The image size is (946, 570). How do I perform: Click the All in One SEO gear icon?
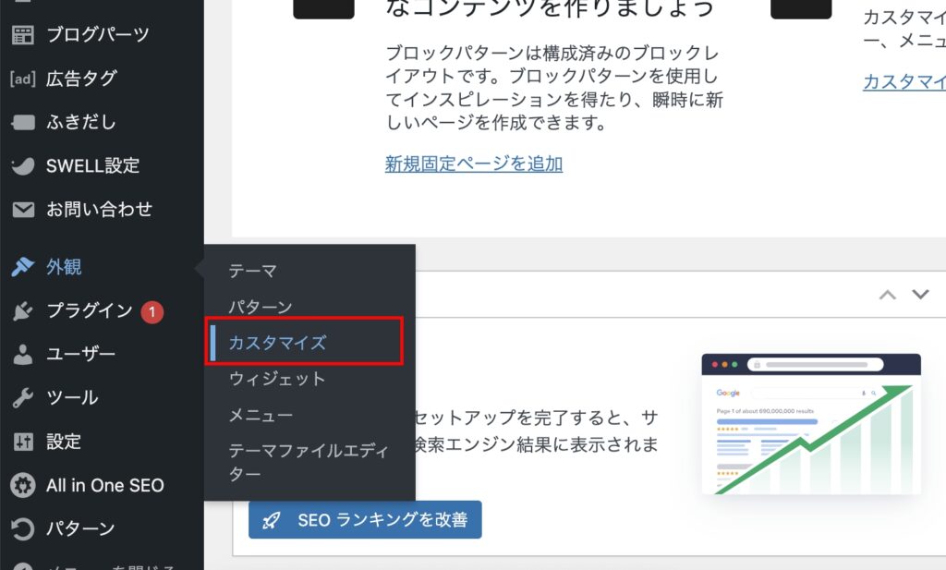coord(22,485)
